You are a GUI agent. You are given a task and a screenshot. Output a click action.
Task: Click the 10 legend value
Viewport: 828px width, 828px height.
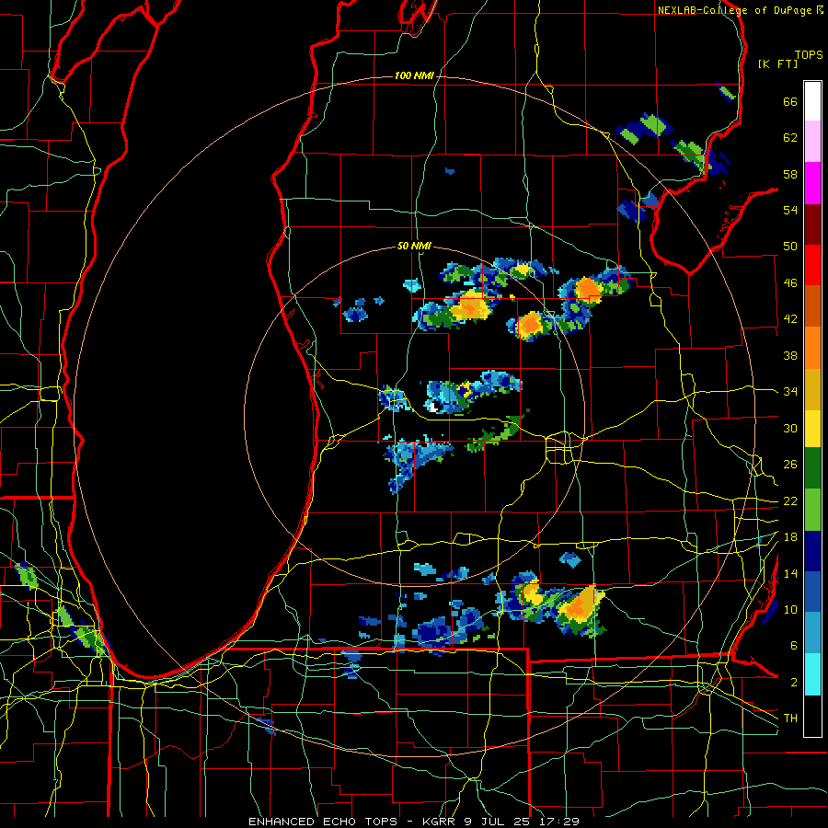[790, 609]
